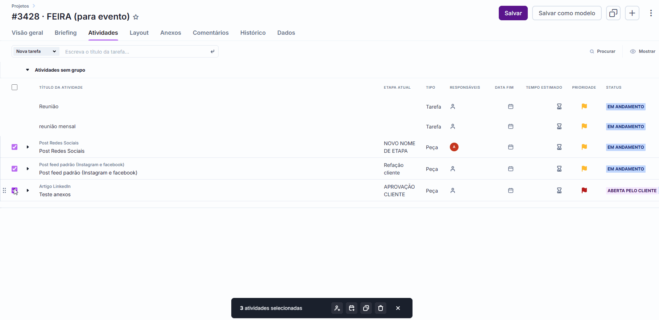Assign responsible person for Post feed padrão row
Viewport: 659px width, 320px height.
pyautogui.click(x=453, y=169)
